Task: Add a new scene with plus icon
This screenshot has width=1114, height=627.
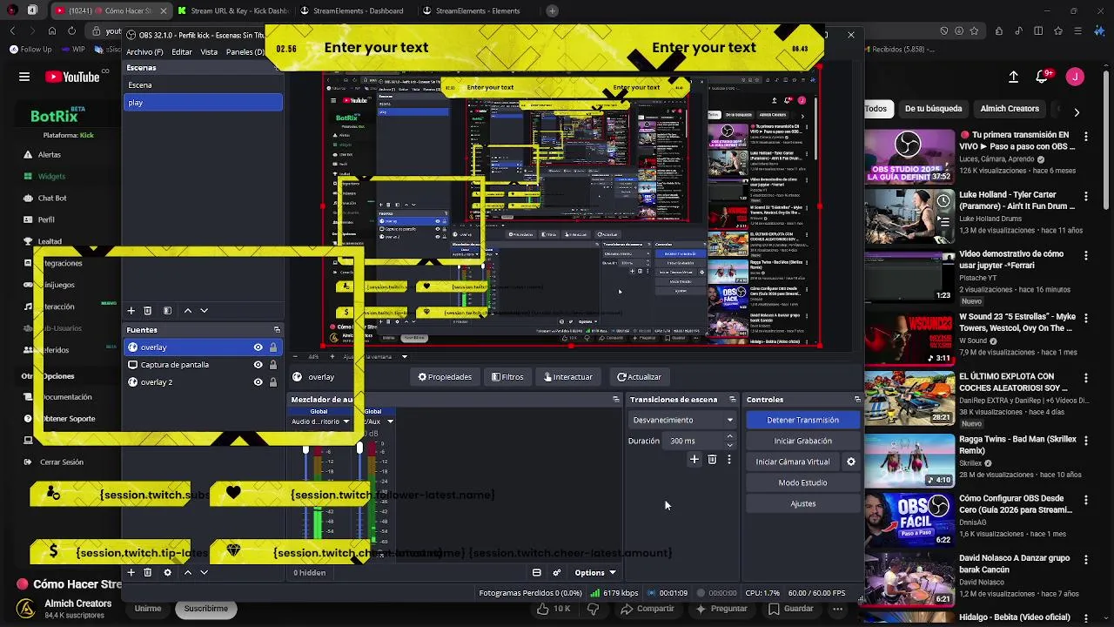Action: point(131,310)
